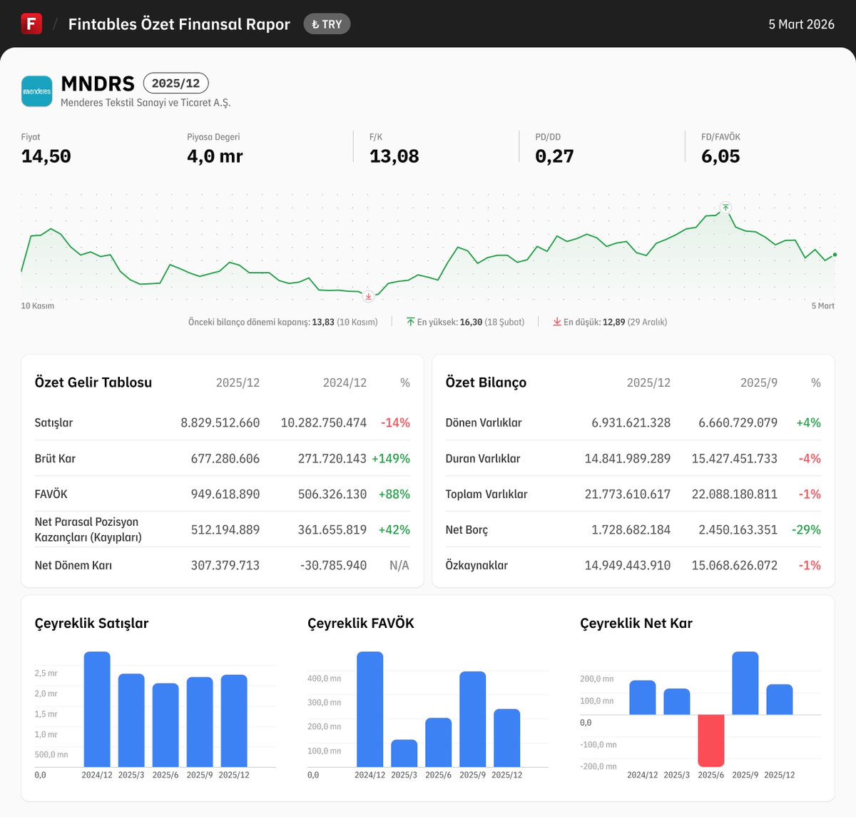856x817 pixels.
Task: Click the N/A change for Net Dönem Karı
Action: tap(399, 565)
